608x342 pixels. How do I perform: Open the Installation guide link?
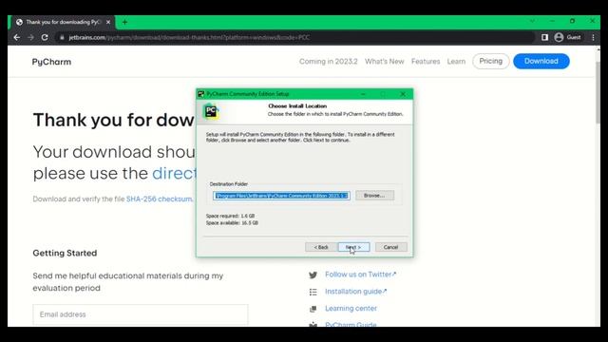[x=355, y=292]
